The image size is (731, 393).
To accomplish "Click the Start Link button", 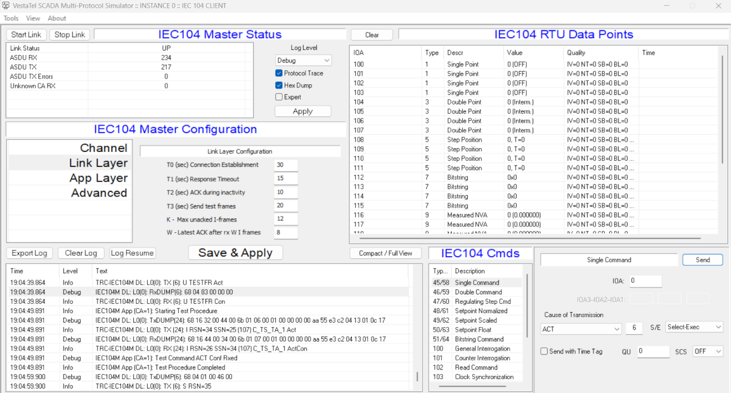I will pos(27,35).
